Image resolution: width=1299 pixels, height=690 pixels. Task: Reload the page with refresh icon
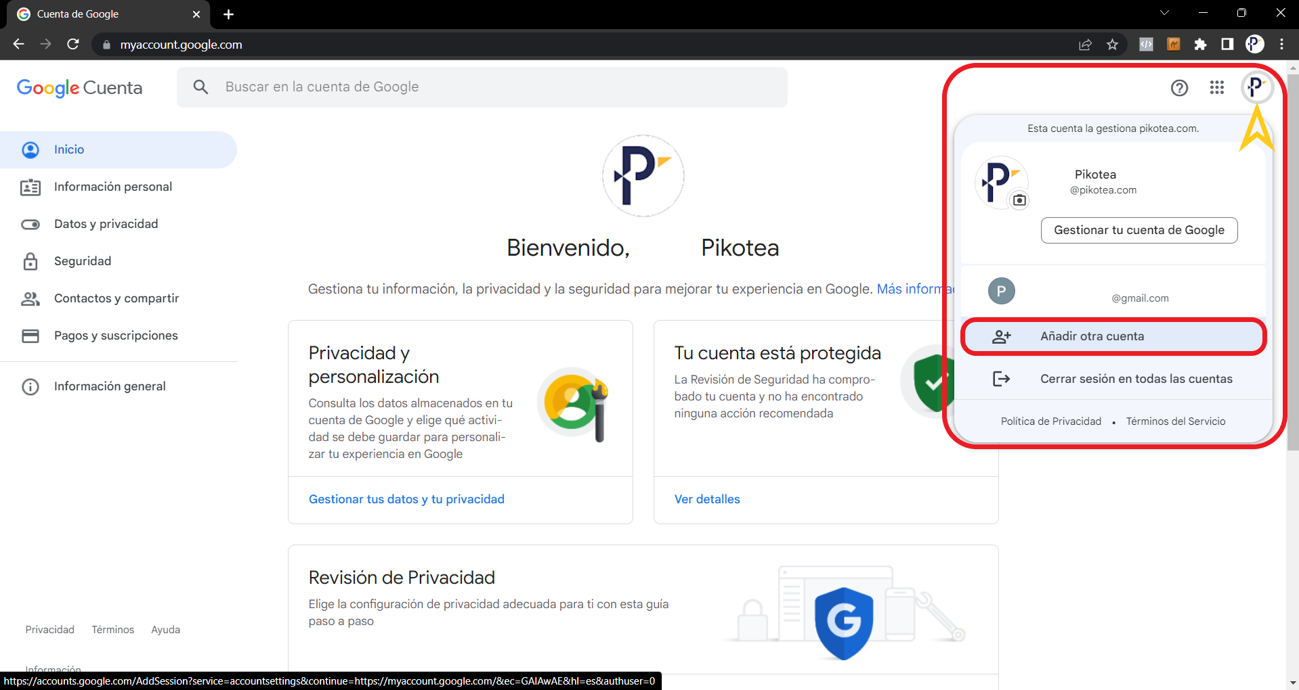pyautogui.click(x=73, y=44)
